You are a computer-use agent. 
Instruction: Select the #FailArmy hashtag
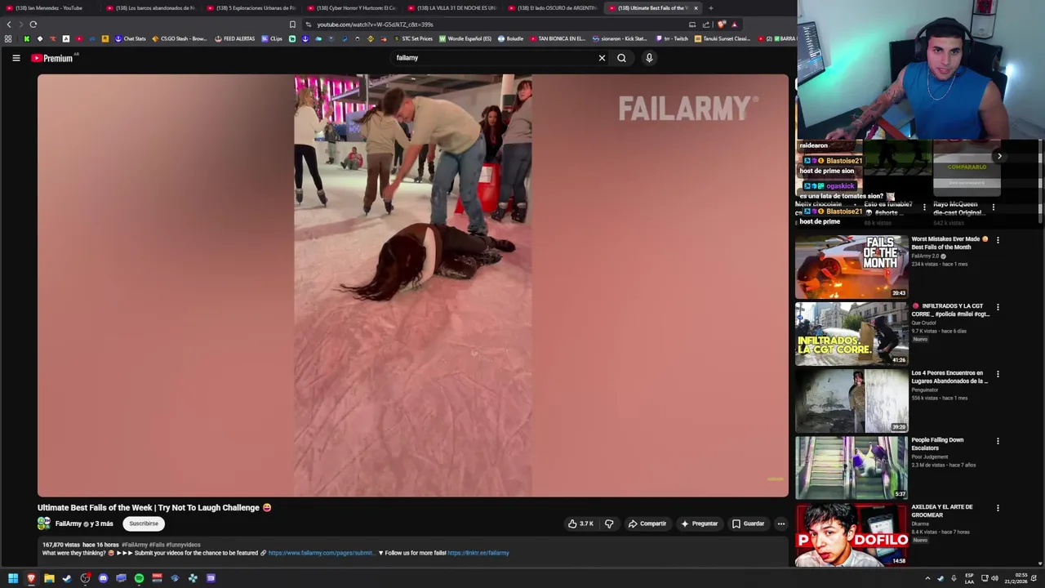(x=135, y=545)
